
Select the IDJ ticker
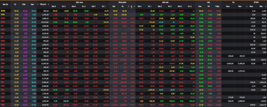tap(3, 71)
